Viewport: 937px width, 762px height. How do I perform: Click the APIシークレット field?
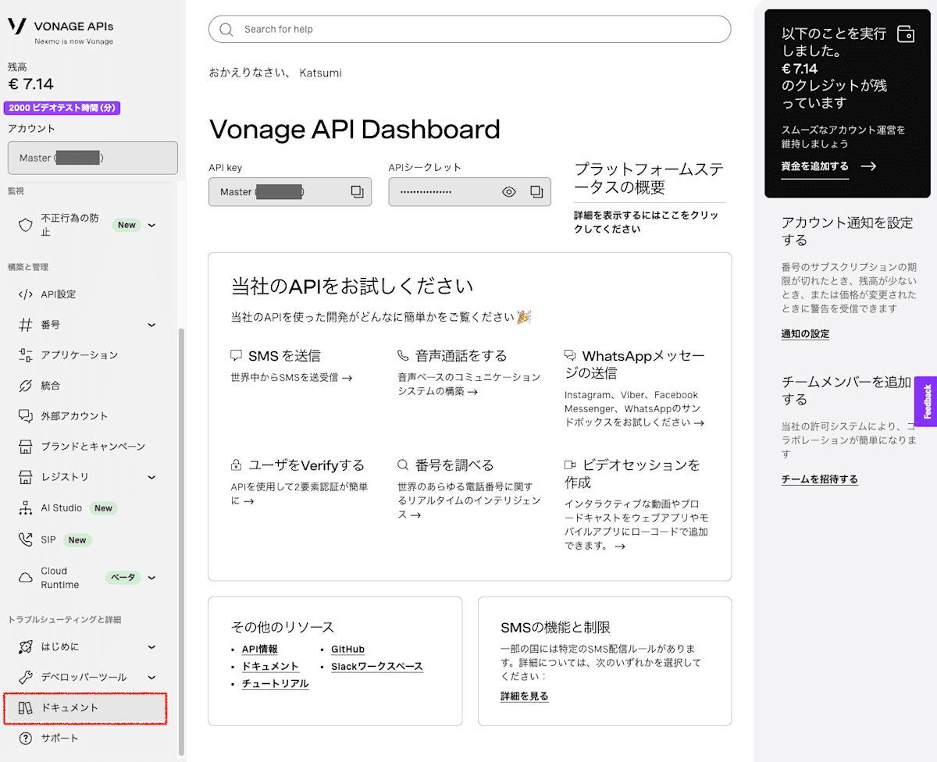469,192
